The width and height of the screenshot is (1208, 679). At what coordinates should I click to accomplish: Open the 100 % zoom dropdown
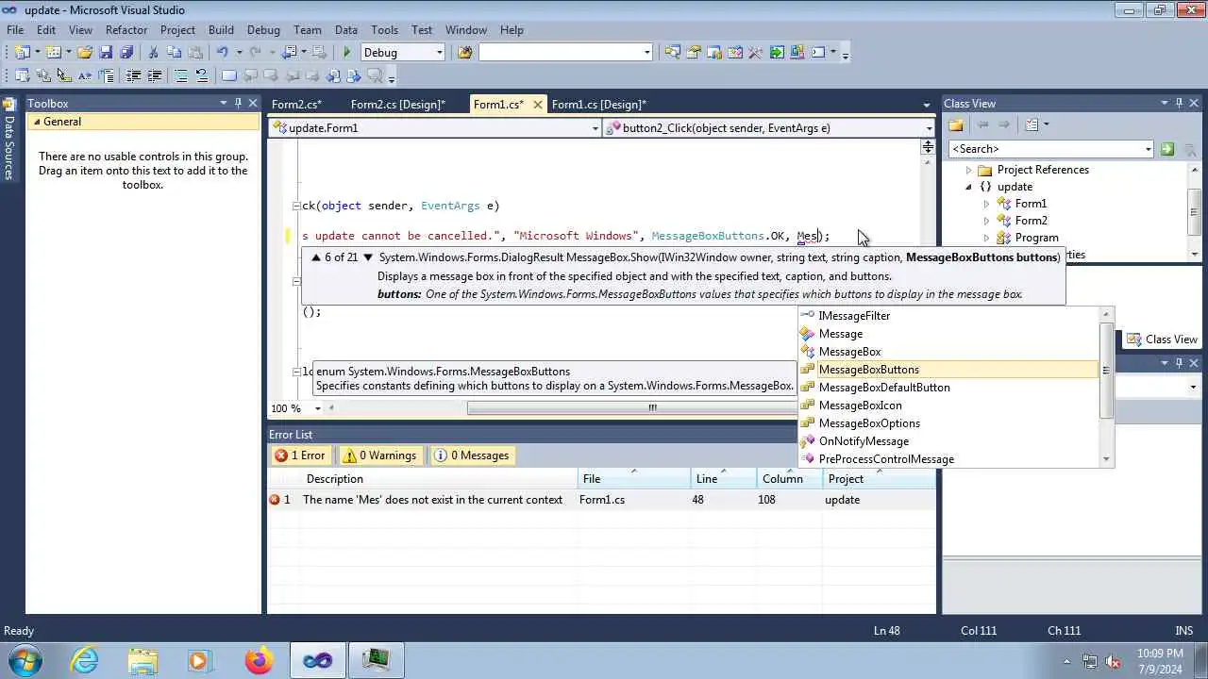[317, 408]
